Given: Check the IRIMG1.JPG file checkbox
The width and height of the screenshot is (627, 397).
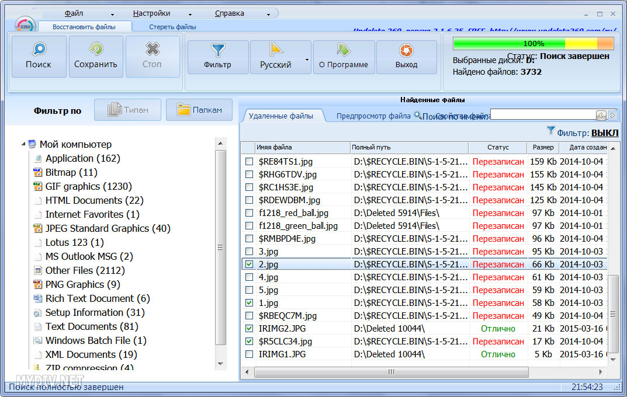Looking at the screenshot, I should (250, 354).
